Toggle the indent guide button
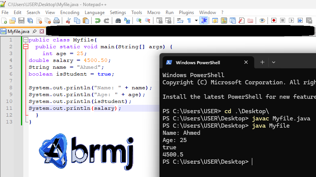Screen dimensions: 316x177 click(x=204, y=21)
